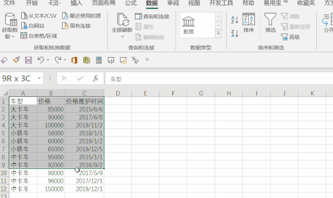Select cell with date 2017/12/1

[x=84, y=181]
